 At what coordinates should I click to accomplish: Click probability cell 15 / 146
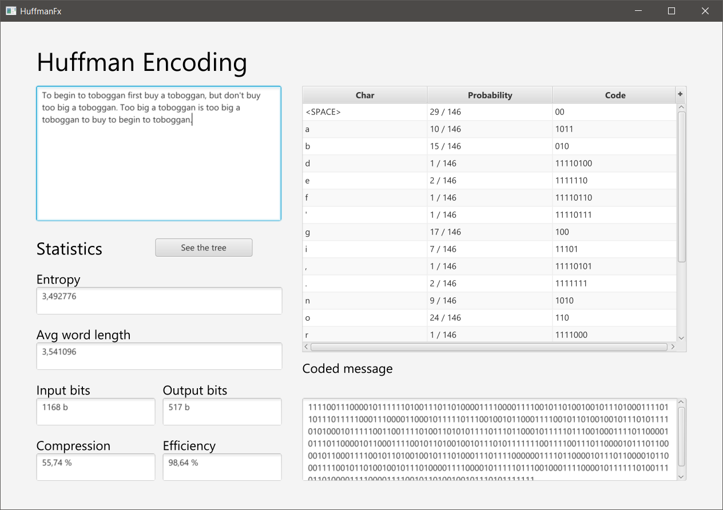[x=490, y=146]
